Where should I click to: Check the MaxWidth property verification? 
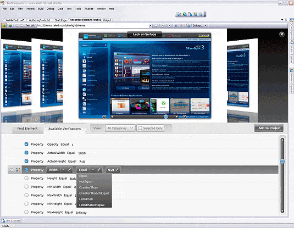[26, 195]
